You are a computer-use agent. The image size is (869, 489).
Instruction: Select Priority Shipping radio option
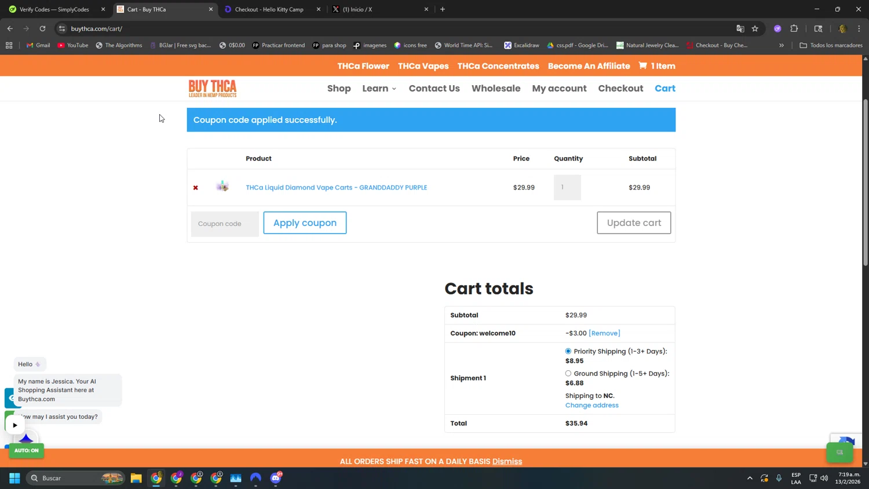coord(568,351)
